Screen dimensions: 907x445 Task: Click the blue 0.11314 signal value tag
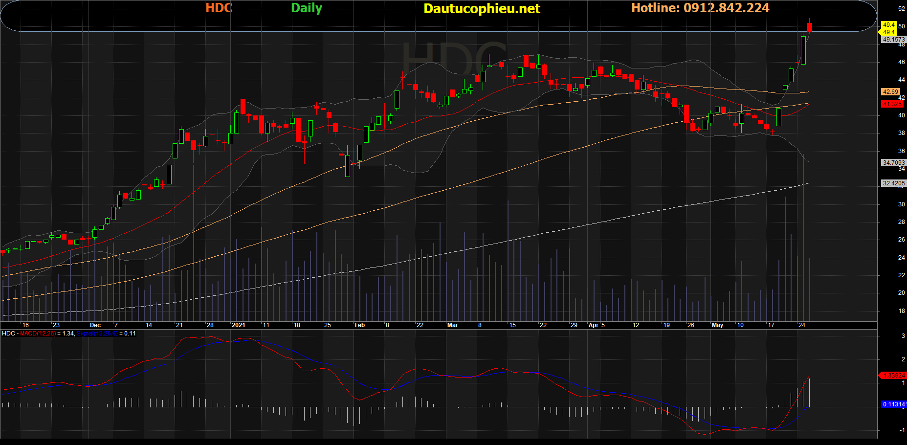(x=894, y=404)
